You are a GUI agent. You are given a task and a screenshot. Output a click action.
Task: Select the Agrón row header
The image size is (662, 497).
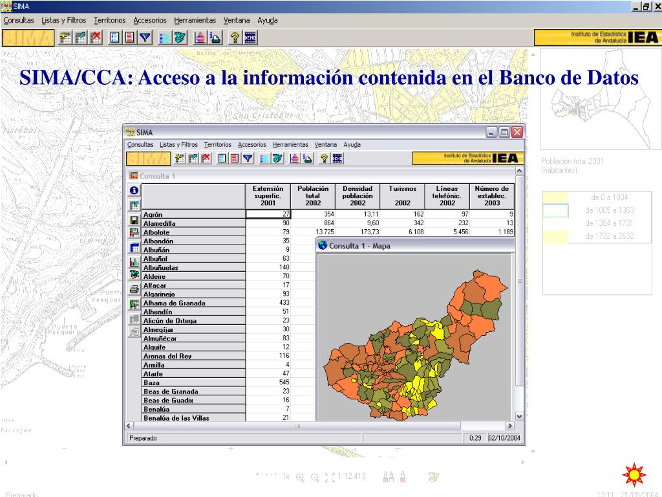(x=194, y=214)
